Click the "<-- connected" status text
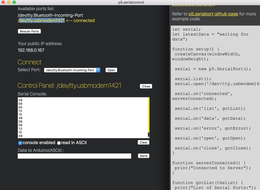The height and width of the screenshot is (190, 260). [80, 21]
